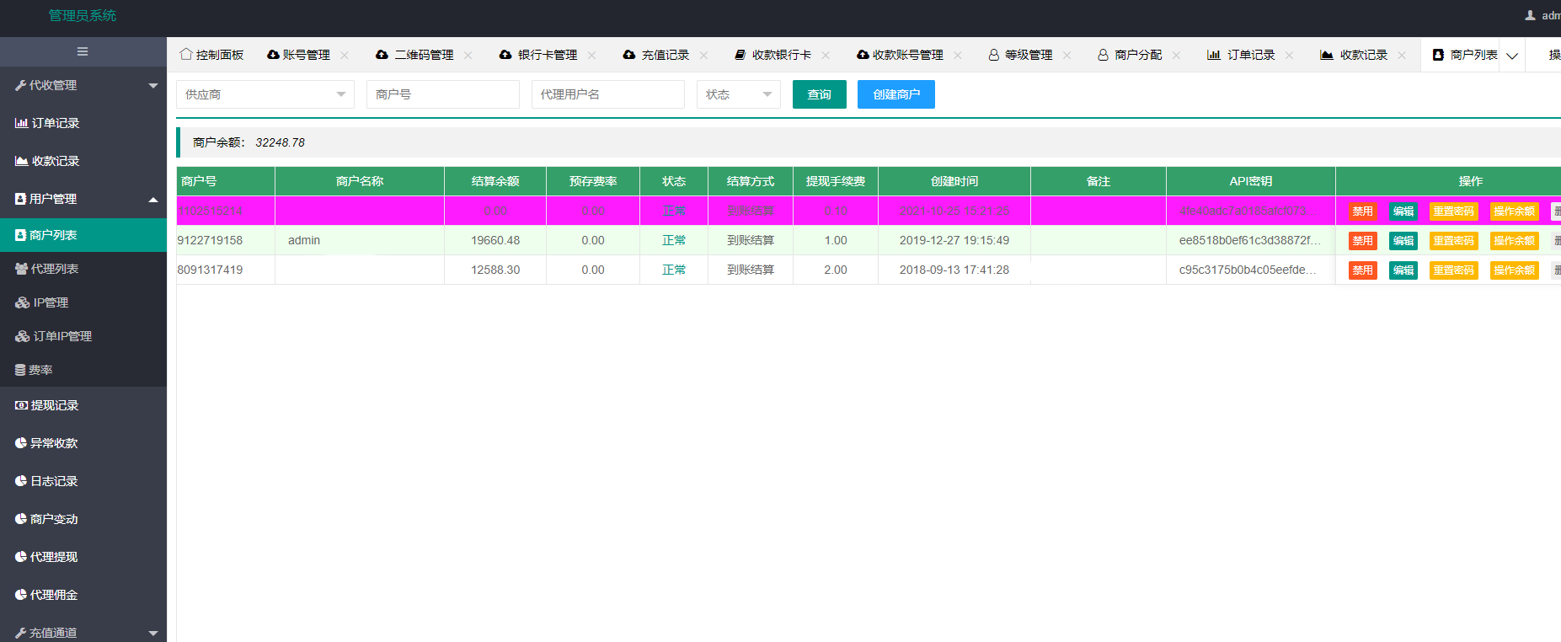Click the 查询 button
The width and height of the screenshot is (1561, 642).
coord(820,94)
